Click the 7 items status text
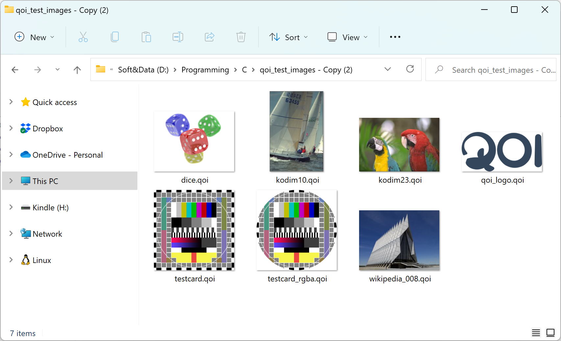The width and height of the screenshot is (561, 341). (23, 333)
